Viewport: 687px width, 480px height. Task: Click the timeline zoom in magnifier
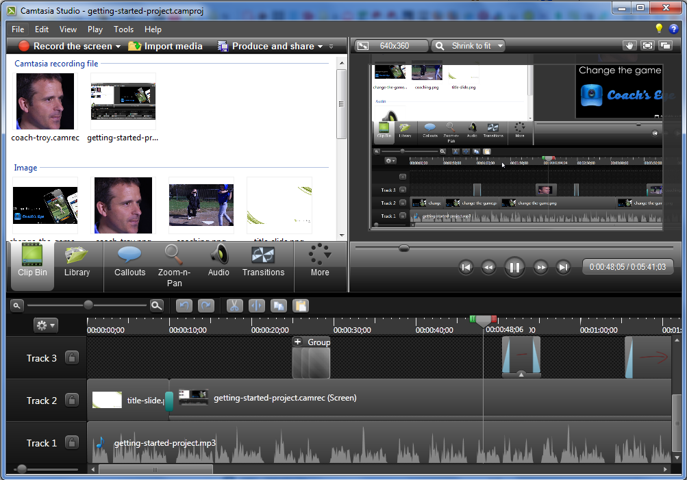point(157,305)
